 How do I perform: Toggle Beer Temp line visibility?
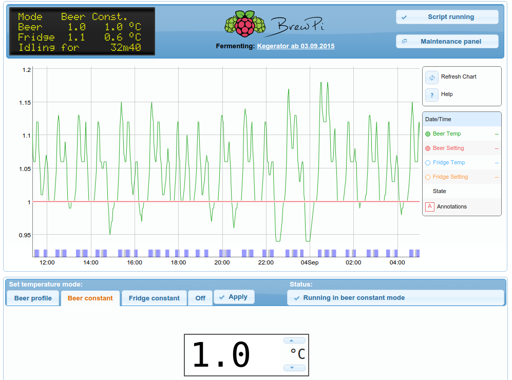462,134
